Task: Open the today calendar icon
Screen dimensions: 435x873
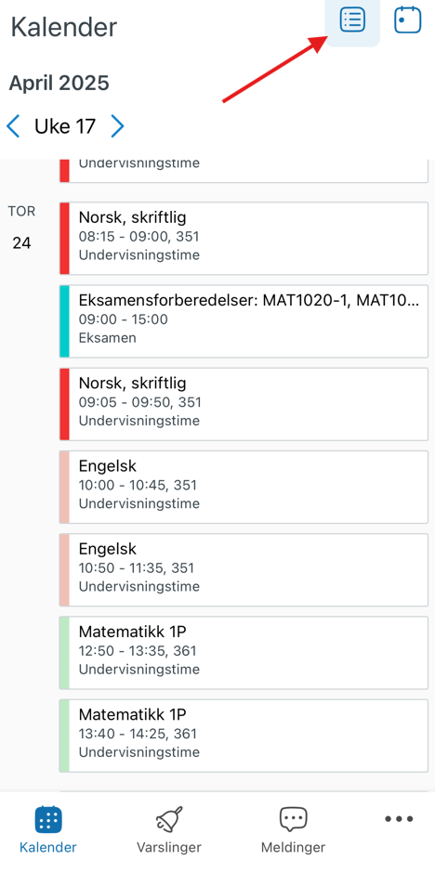Action: [408, 20]
